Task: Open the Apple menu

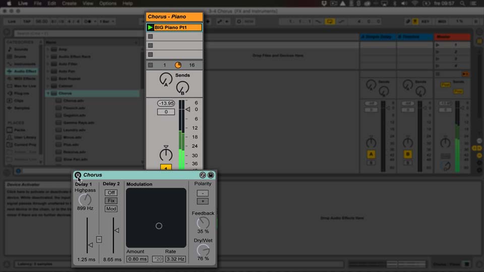Action: coord(9,4)
